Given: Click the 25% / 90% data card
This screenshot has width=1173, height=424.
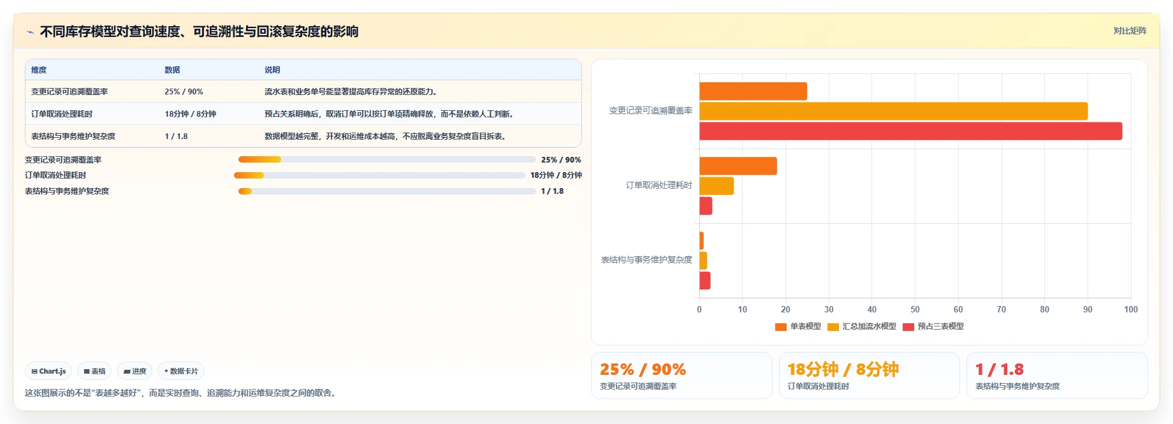Looking at the screenshot, I should [681, 376].
